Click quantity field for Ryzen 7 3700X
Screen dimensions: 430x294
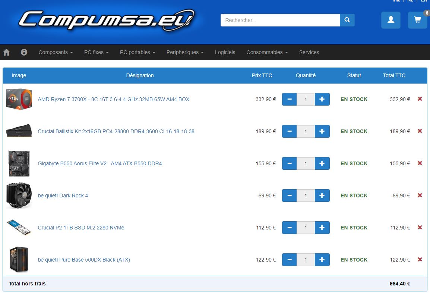[x=306, y=99]
